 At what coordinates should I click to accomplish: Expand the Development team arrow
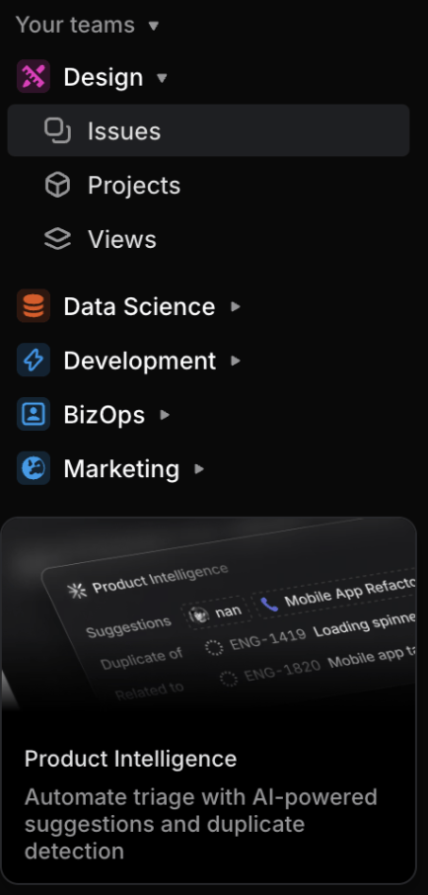pos(236,361)
